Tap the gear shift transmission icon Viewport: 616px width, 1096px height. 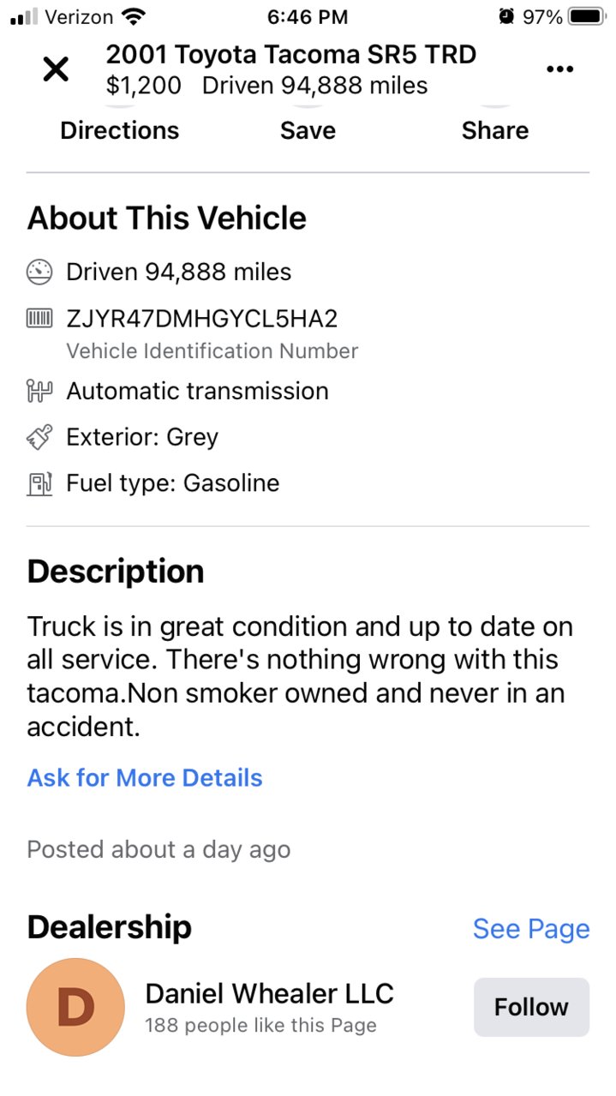tap(40, 392)
